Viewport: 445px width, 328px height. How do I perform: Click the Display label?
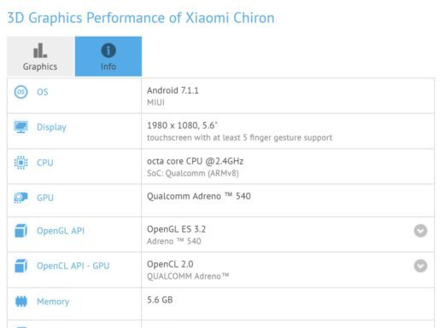[x=51, y=127]
